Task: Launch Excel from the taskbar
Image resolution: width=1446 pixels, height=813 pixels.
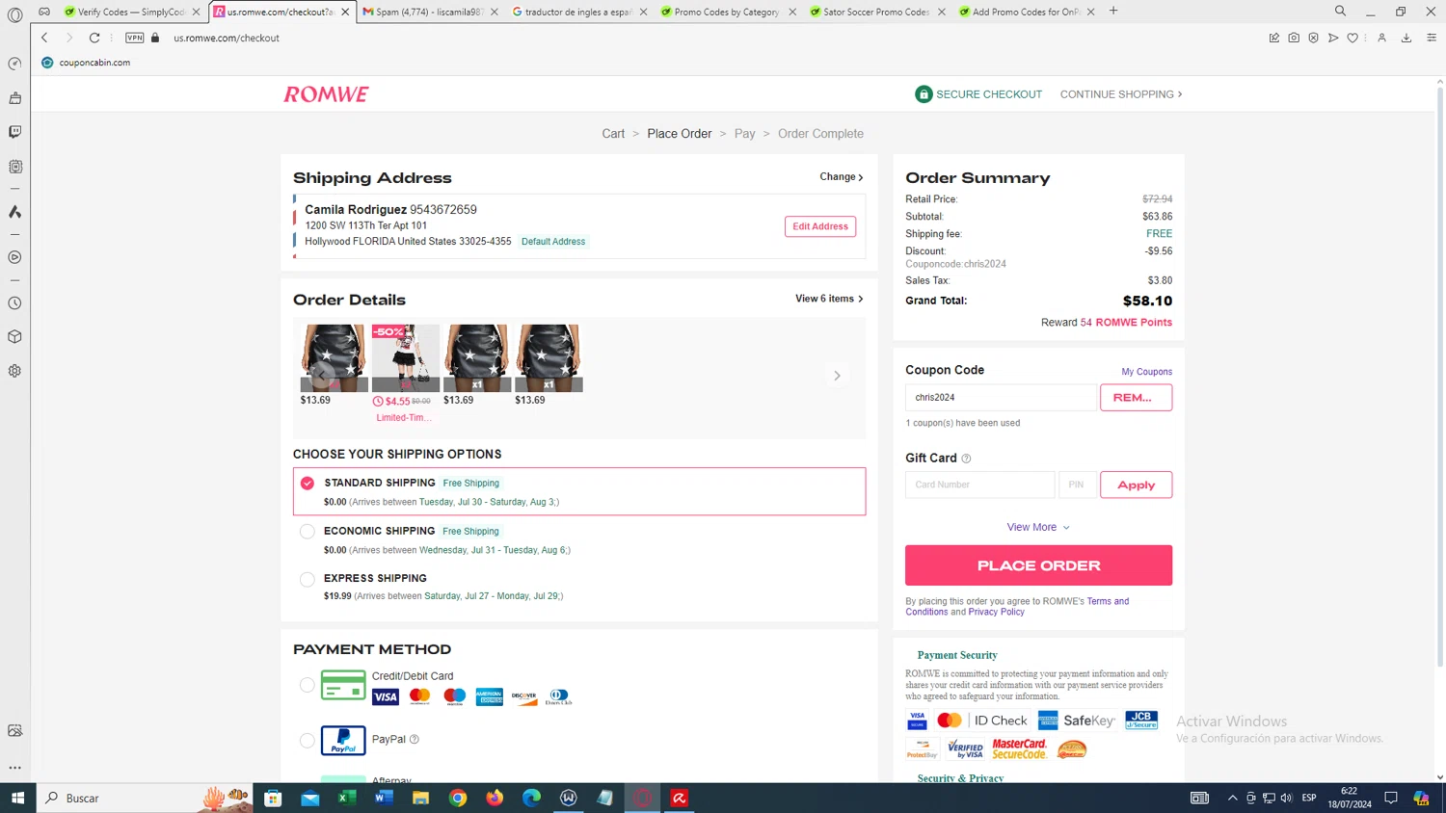Action: [347, 798]
